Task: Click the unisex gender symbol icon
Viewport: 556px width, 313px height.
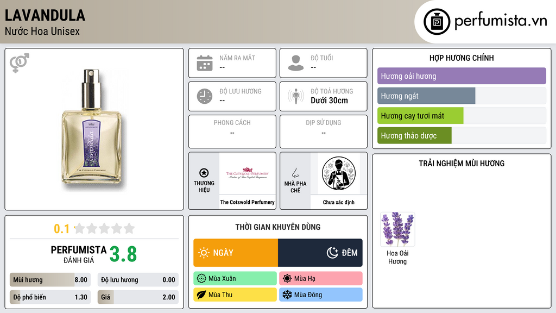Action: [x=20, y=63]
